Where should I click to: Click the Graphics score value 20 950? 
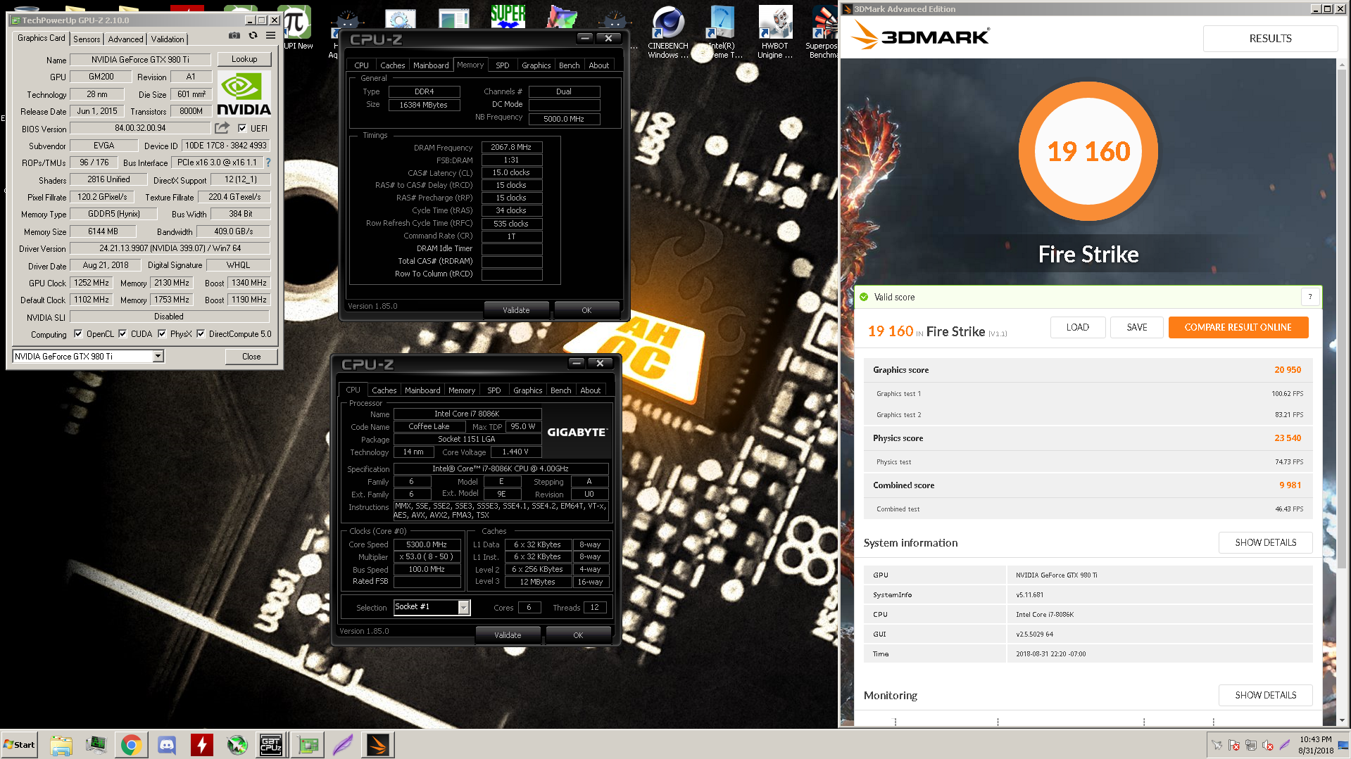point(1288,370)
